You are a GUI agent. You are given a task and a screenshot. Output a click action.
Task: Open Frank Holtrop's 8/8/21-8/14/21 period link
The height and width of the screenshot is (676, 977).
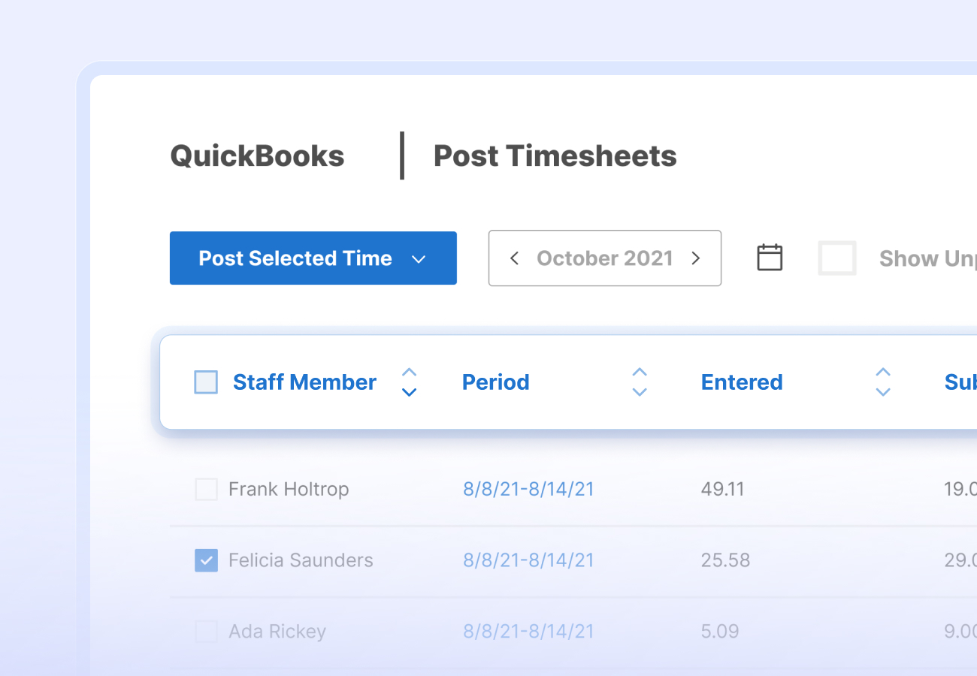pyautogui.click(x=528, y=489)
